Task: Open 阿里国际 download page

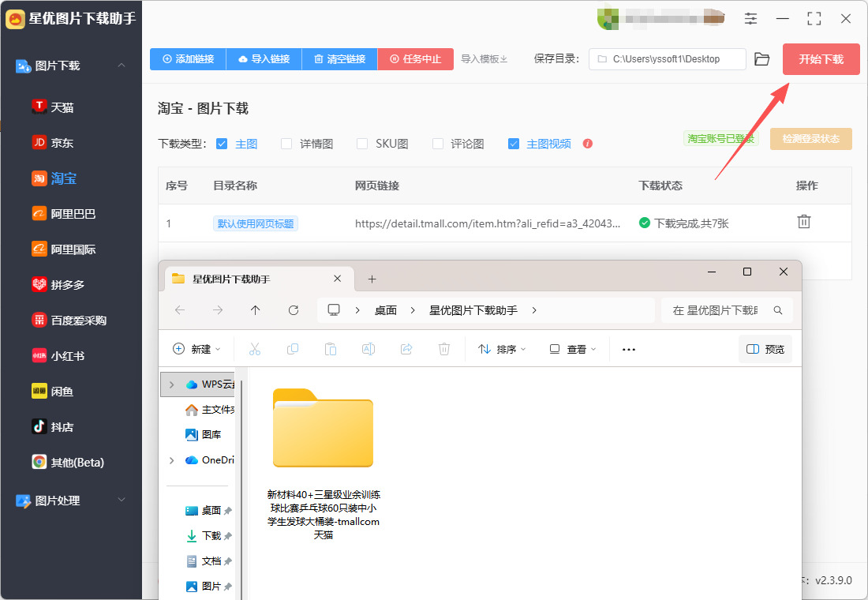Action: pyautogui.click(x=64, y=249)
